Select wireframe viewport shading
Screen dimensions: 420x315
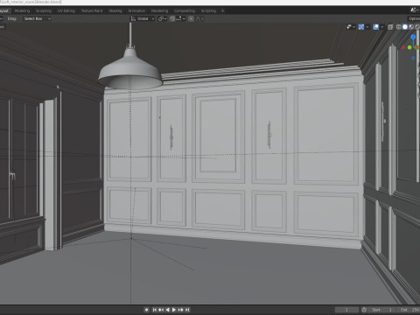point(399,27)
